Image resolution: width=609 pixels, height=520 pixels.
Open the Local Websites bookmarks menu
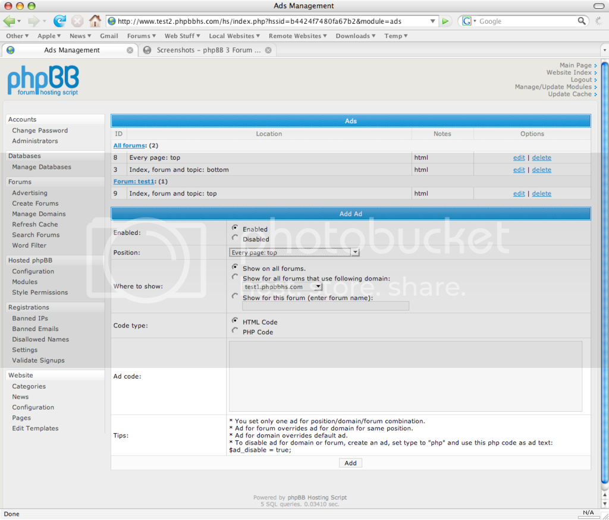click(x=235, y=36)
